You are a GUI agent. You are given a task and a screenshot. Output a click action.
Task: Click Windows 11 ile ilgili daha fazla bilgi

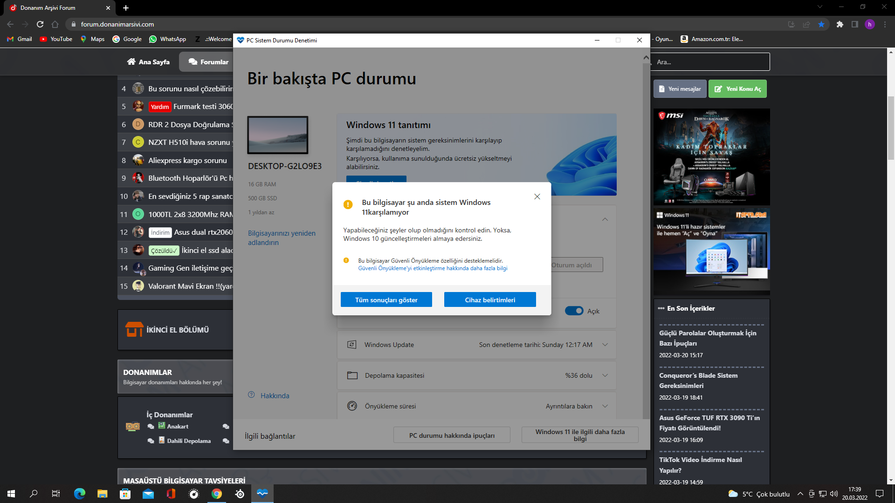580,435
